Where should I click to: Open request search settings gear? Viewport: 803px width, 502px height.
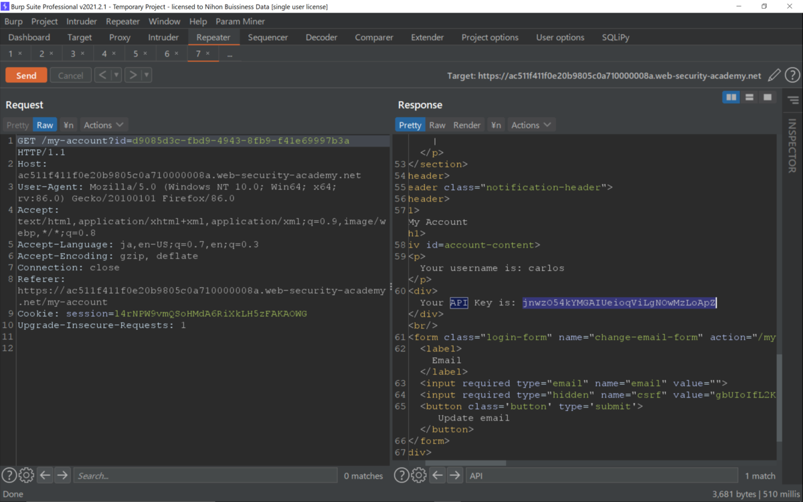click(26, 475)
